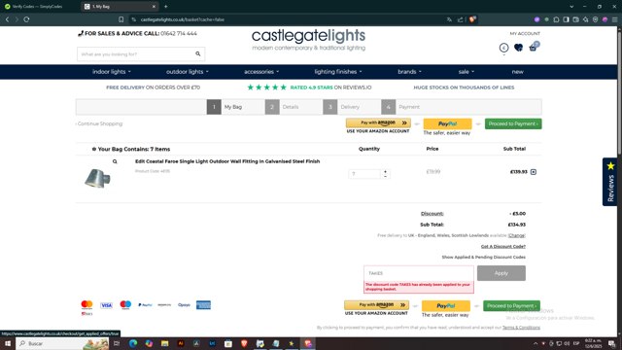Open Brave browser from the taskbar
Screen dimensions: 622x350
(x=244, y=343)
